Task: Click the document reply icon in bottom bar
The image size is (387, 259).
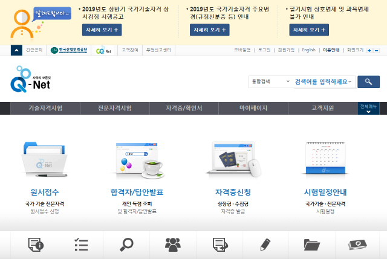Action: (x=219, y=245)
